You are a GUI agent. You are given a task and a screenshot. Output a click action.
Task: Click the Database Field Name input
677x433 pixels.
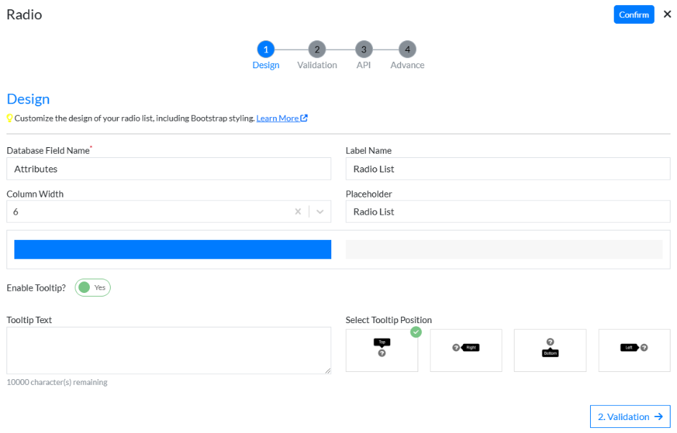coord(169,169)
